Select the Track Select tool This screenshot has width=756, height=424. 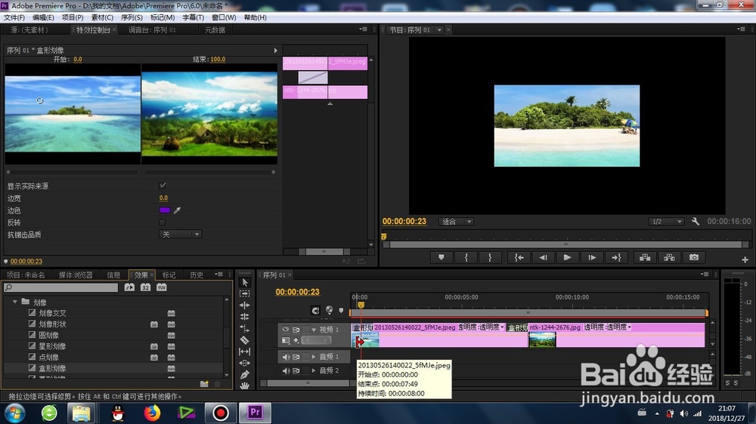244,293
